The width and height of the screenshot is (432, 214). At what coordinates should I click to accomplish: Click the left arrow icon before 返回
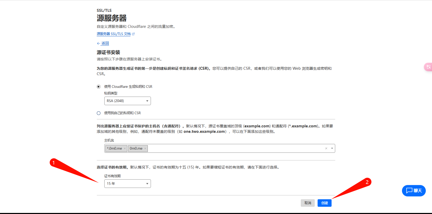(x=98, y=44)
